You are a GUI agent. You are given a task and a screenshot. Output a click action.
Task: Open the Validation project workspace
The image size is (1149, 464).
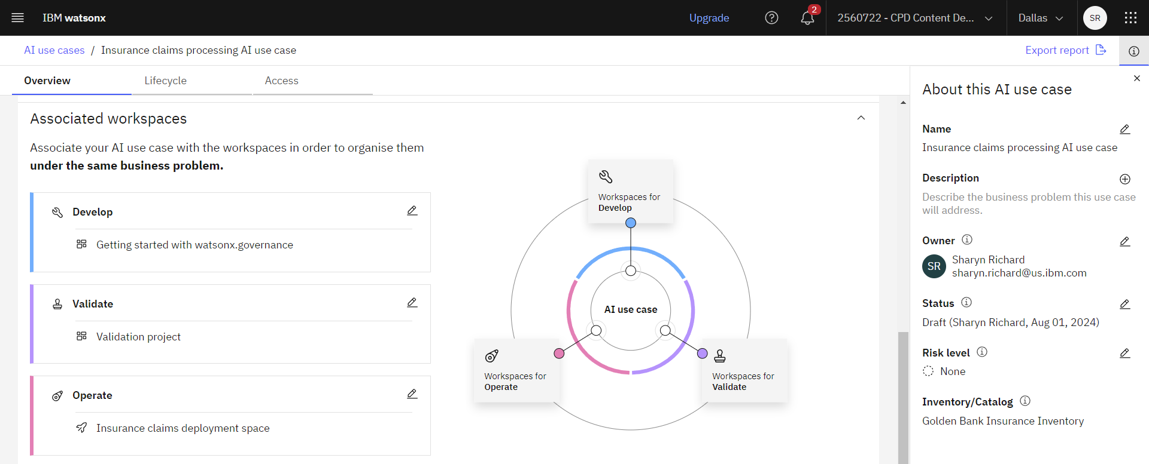click(138, 337)
